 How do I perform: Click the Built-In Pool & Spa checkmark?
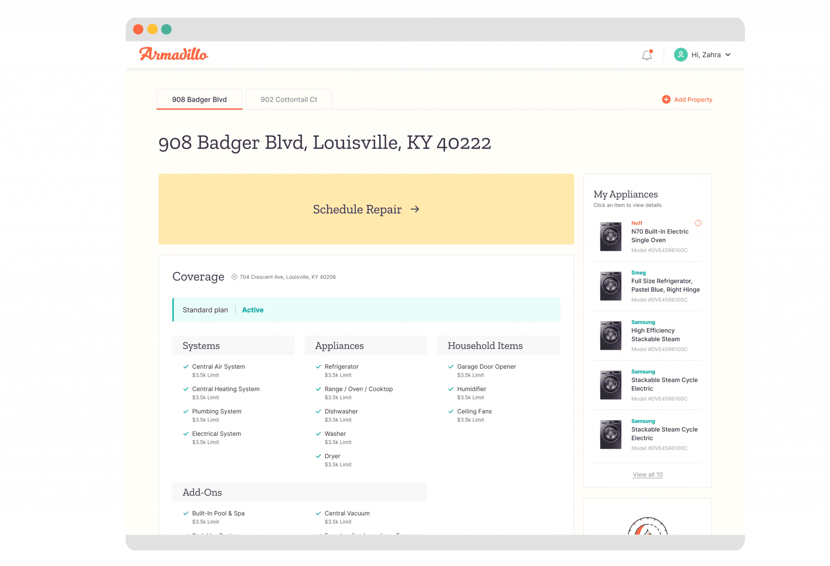coord(186,513)
